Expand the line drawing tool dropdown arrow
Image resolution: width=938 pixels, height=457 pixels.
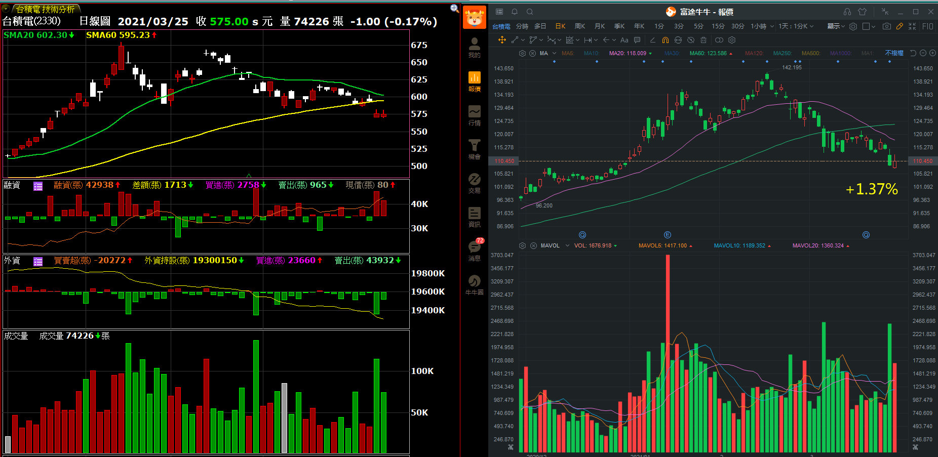523,40
